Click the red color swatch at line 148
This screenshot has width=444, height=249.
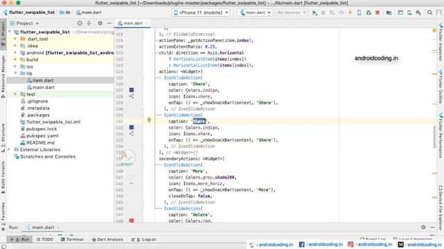coord(131,221)
